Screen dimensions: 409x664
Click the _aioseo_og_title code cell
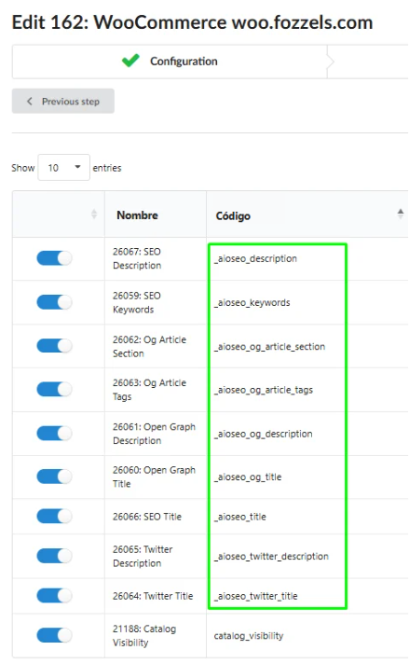(x=248, y=477)
